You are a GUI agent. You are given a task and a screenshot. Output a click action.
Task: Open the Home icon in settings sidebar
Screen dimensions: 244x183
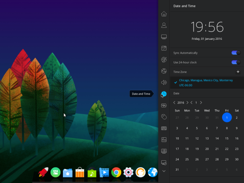click(164, 14)
